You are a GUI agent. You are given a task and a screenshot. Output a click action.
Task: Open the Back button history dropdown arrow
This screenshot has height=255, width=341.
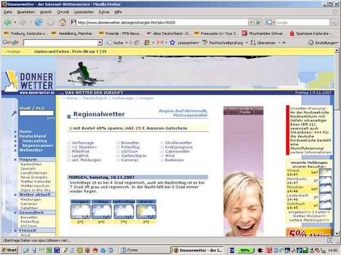point(15,22)
